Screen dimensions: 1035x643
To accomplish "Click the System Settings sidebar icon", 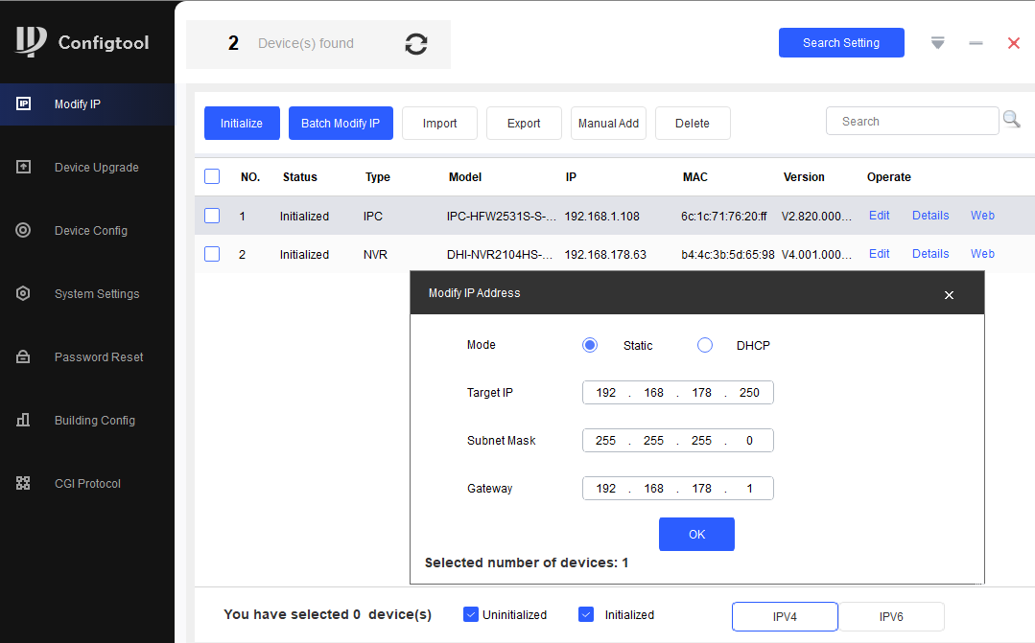I will (24, 293).
